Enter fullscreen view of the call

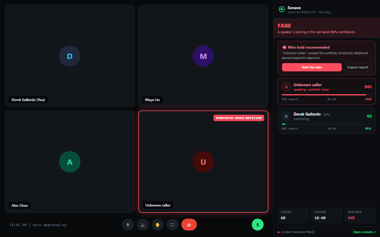[172, 225]
